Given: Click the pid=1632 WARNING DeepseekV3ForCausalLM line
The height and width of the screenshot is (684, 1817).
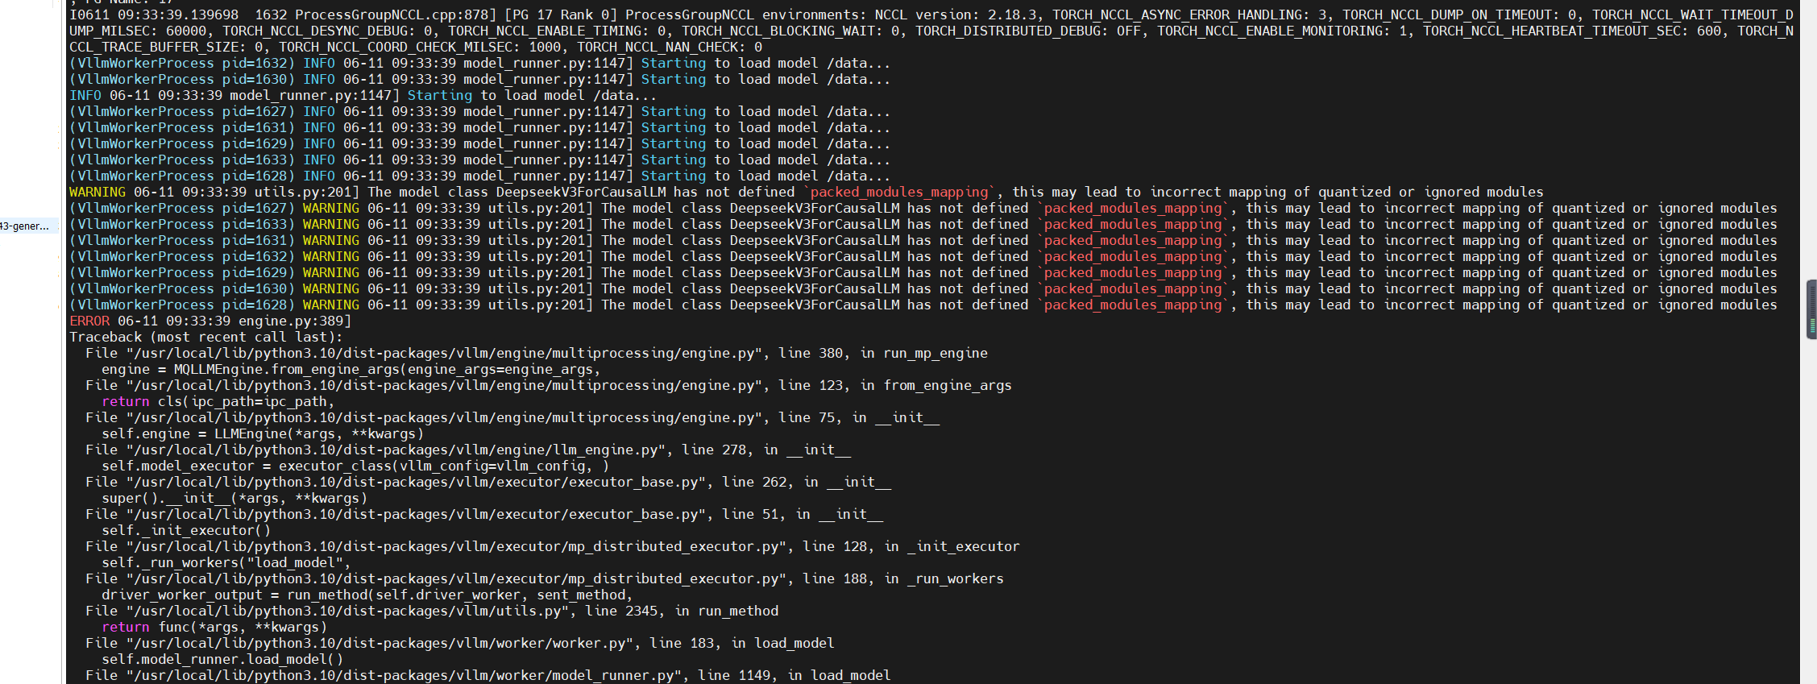Looking at the screenshot, I should (x=923, y=256).
